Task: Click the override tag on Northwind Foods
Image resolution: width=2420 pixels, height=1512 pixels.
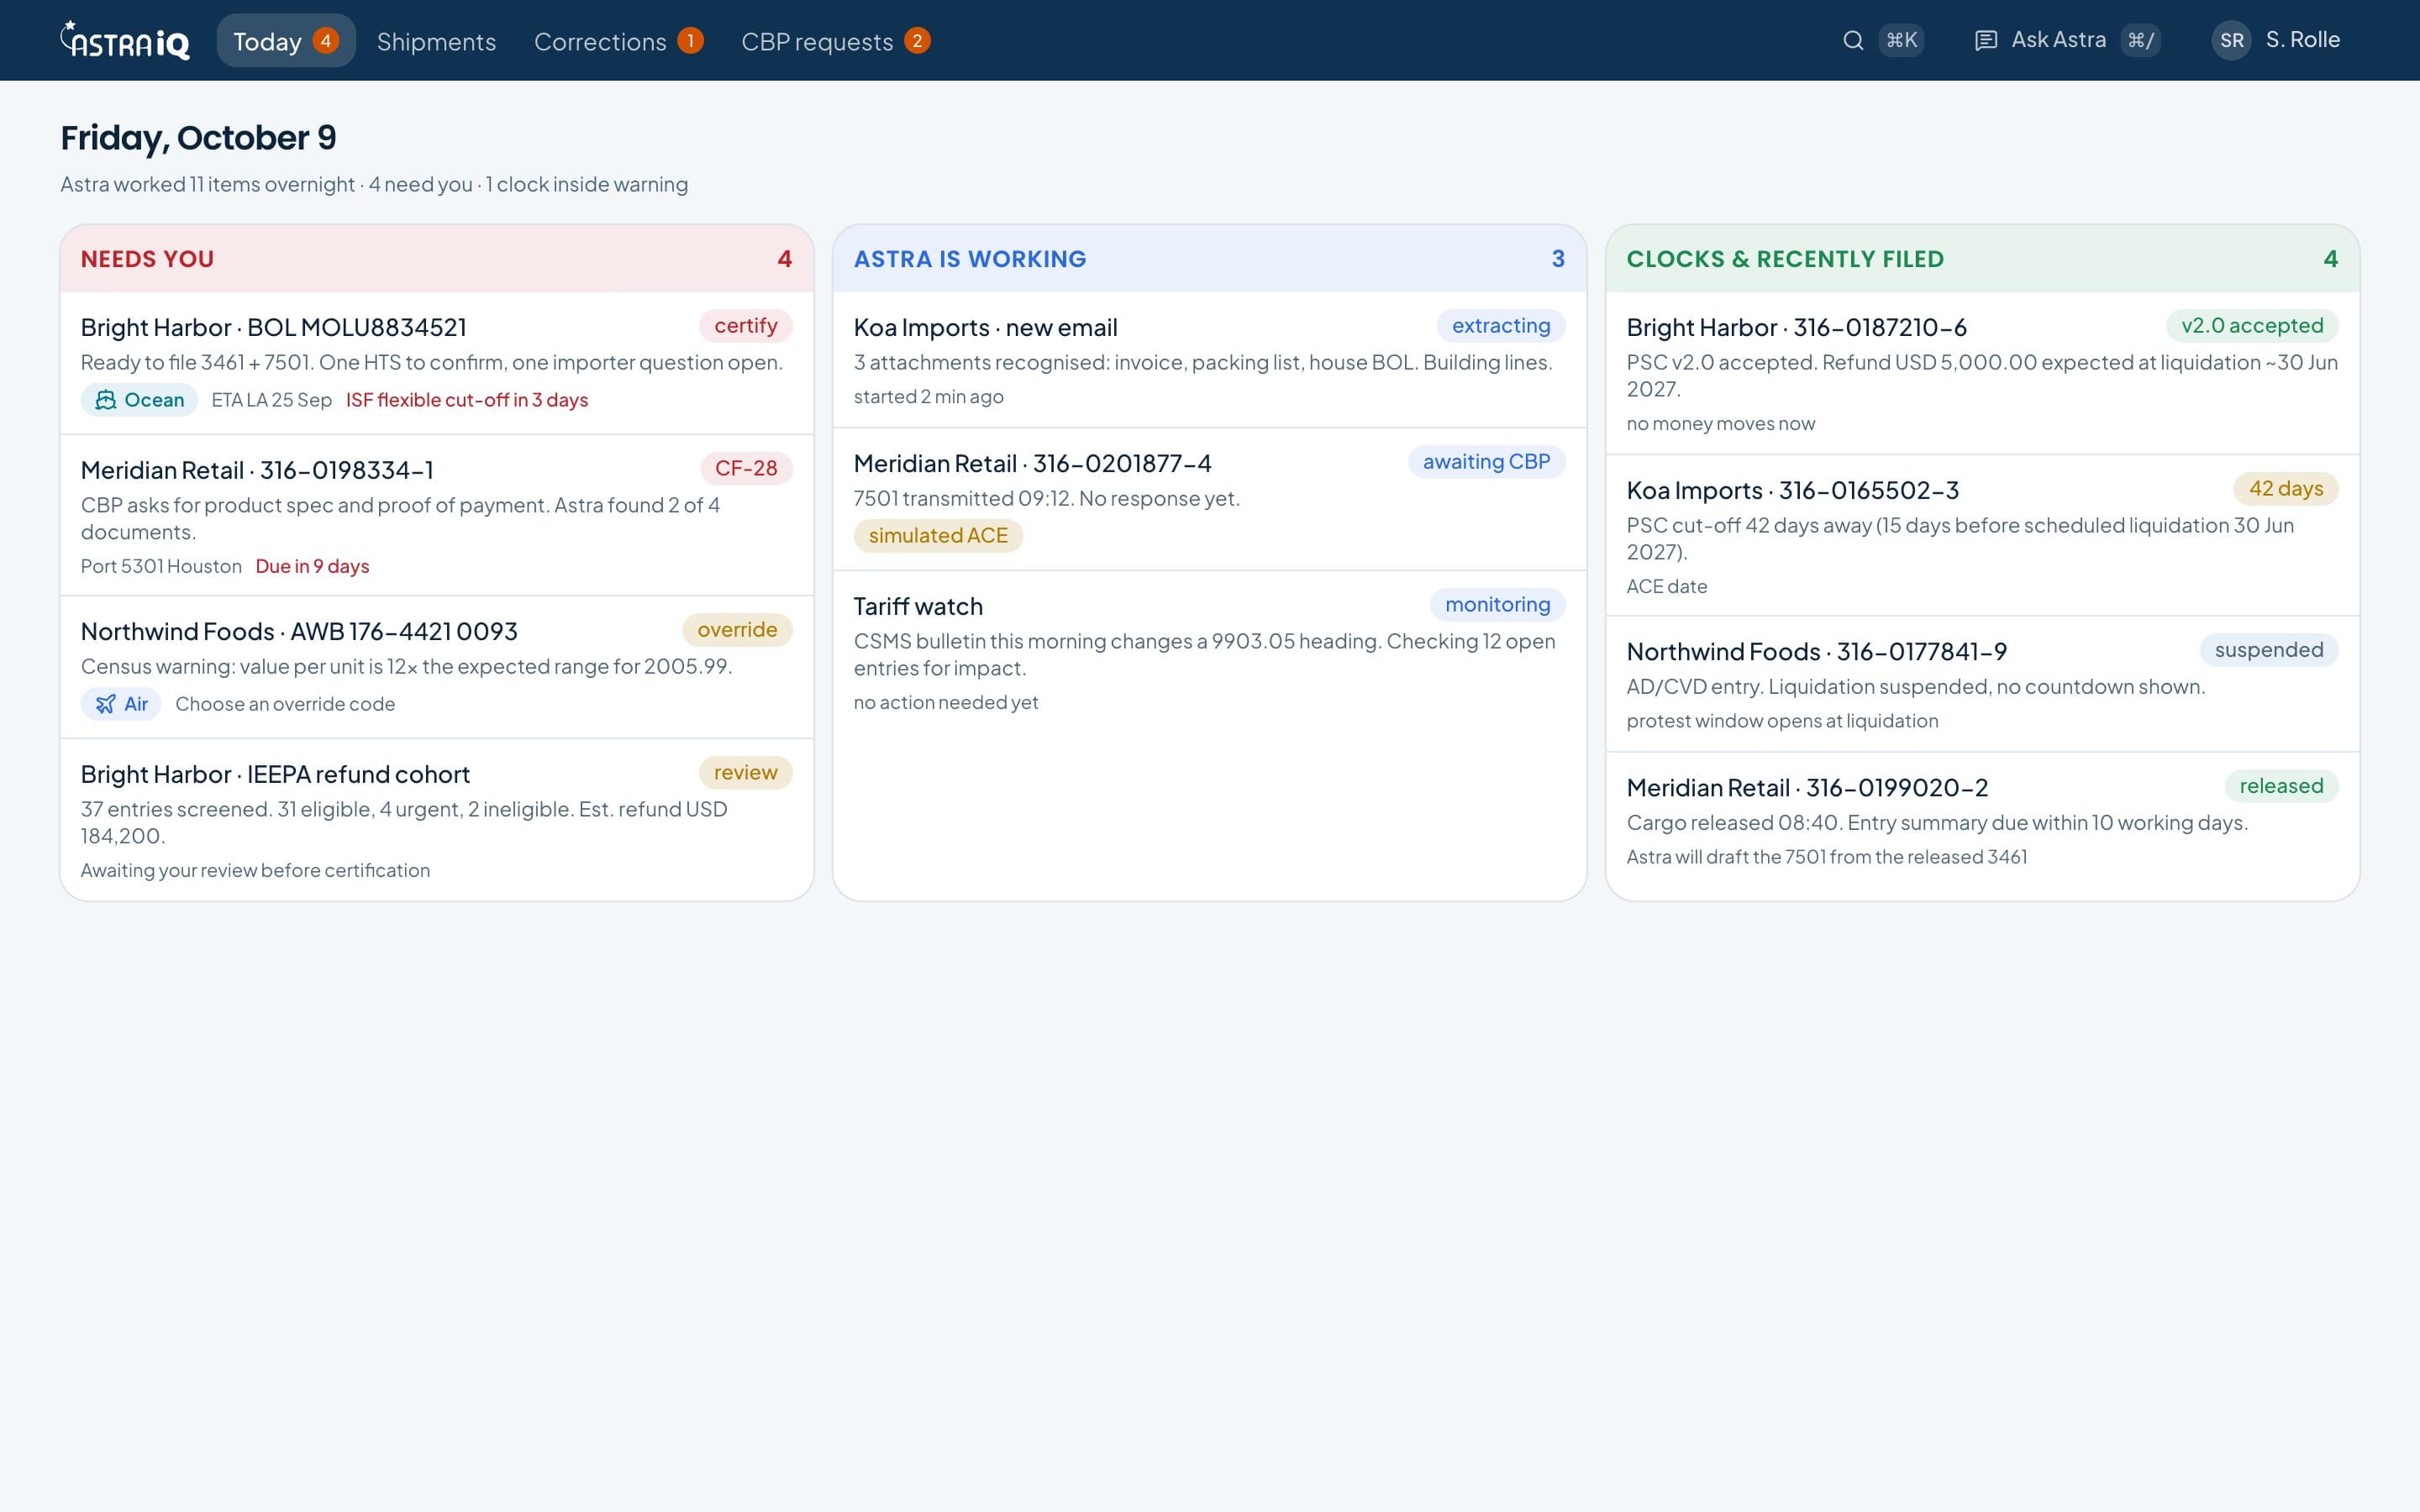Action: (737, 630)
